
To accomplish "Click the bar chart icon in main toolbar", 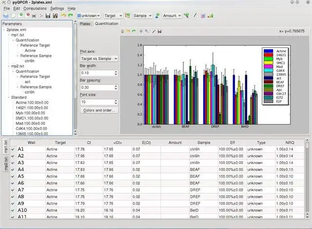I will (x=210, y=16).
